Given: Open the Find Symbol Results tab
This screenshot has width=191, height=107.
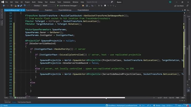Looking at the screenshot, I should [24, 102].
